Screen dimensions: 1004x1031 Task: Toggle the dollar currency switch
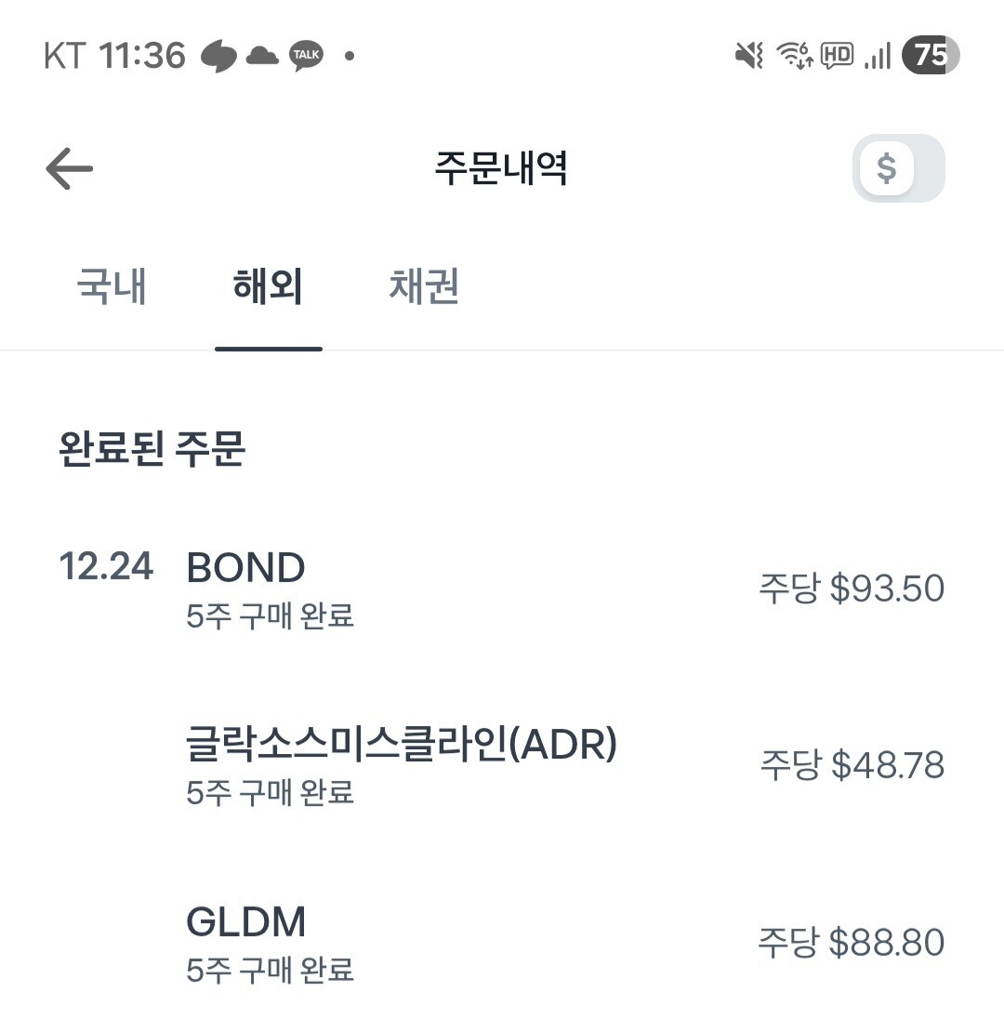point(898,169)
